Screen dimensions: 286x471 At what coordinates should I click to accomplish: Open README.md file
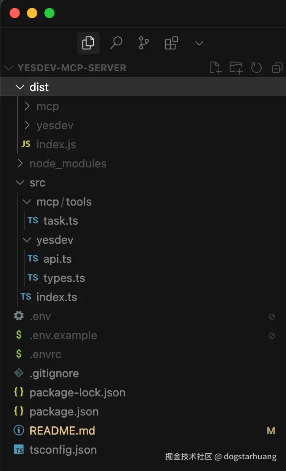pyautogui.click(x=62, y=431)
